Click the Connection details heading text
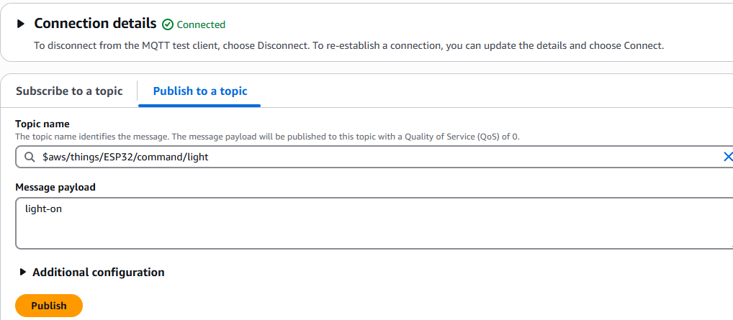The height and width of the screenshot is (320, 733). [x=95, y=23]
